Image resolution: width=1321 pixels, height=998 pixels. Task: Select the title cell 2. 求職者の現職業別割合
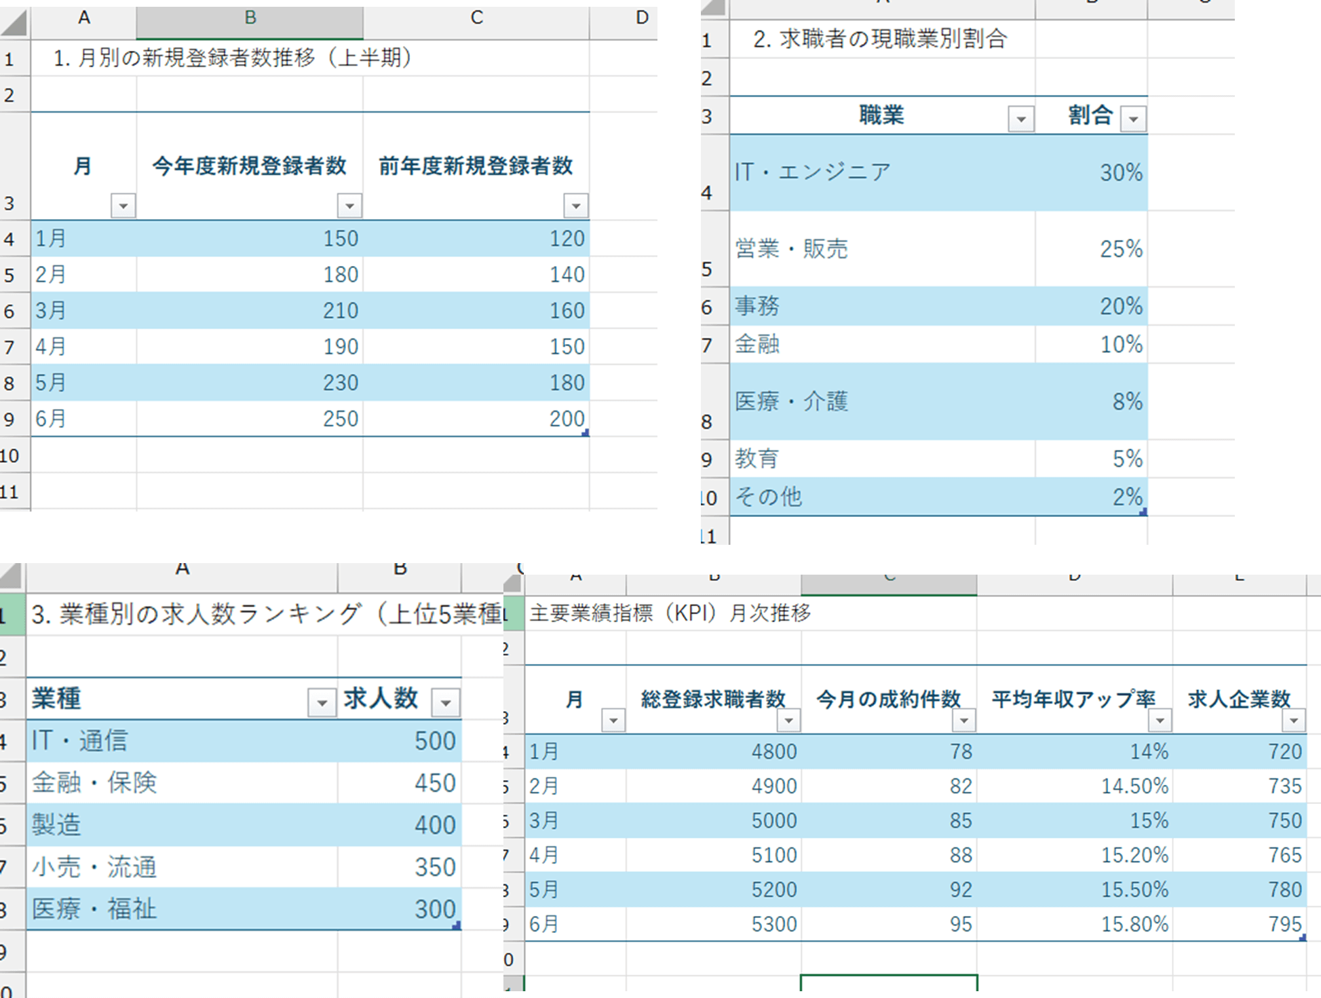(x=882, y=39)
